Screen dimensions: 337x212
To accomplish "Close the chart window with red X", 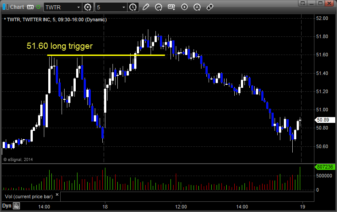I will 329,3.
